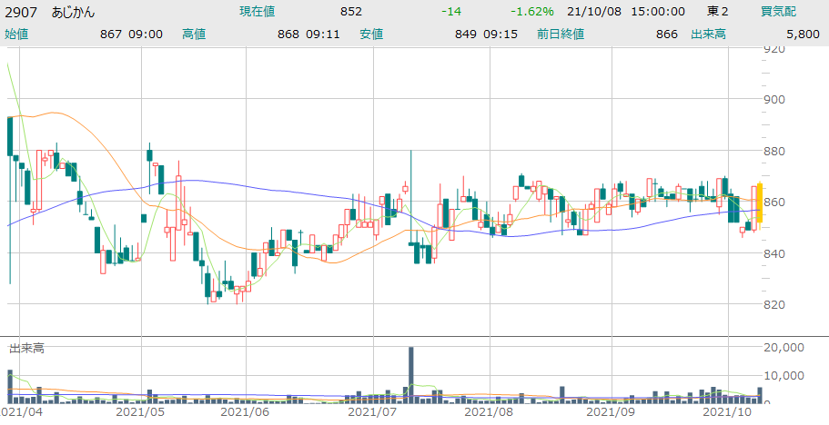This screenshot has height=425, width=829.
Task: Click the 現在値 label in the header
Action: 258,12
